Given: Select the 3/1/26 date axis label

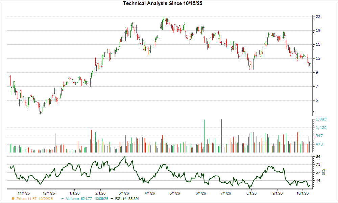Looking at the screenshot, I should pos(124,193).
